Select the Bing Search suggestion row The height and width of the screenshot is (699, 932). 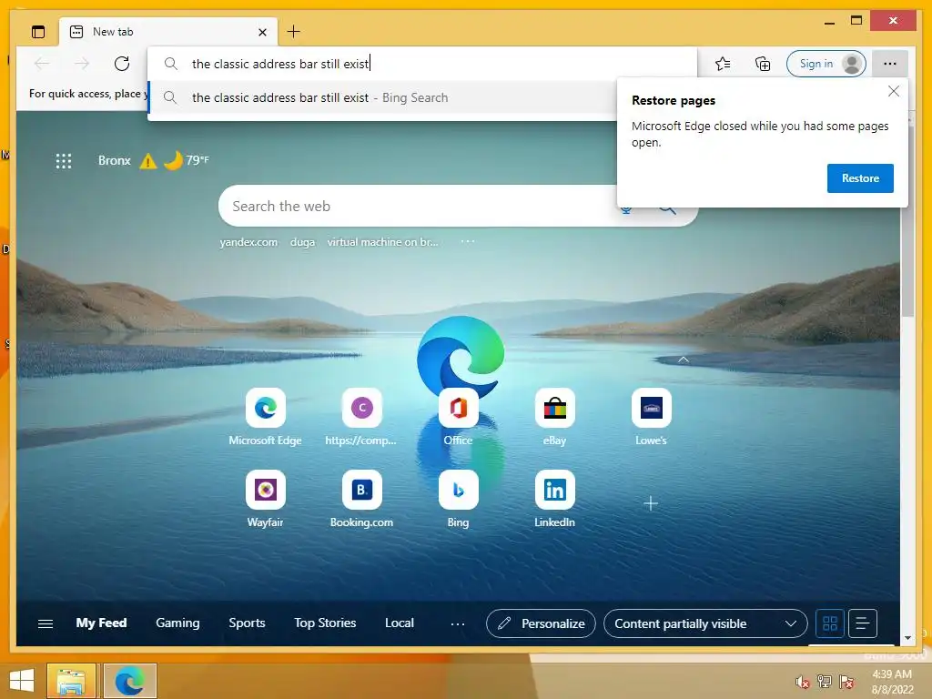click(x=381, y=97)
